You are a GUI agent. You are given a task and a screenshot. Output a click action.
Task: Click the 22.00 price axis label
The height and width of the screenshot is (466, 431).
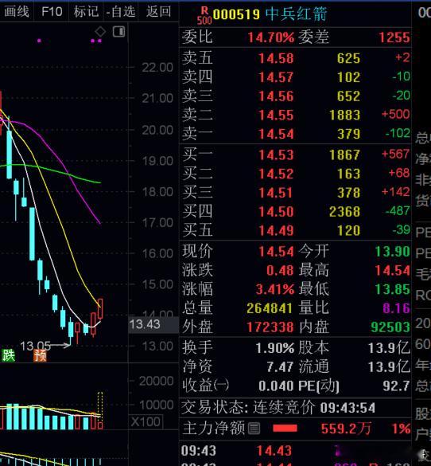(x=157, y=68)
